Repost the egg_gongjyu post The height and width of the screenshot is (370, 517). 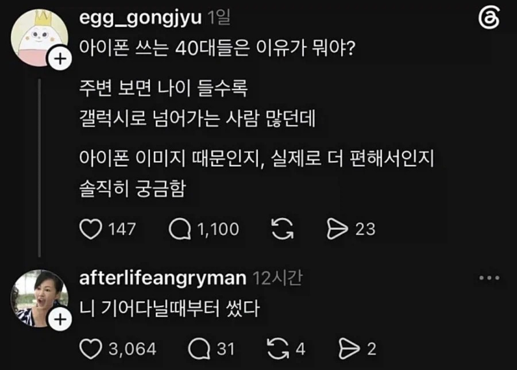click(283, 229)
